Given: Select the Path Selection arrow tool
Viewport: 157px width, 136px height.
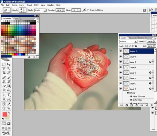Looking at the screenshot, I should click(x=4, y=95).
